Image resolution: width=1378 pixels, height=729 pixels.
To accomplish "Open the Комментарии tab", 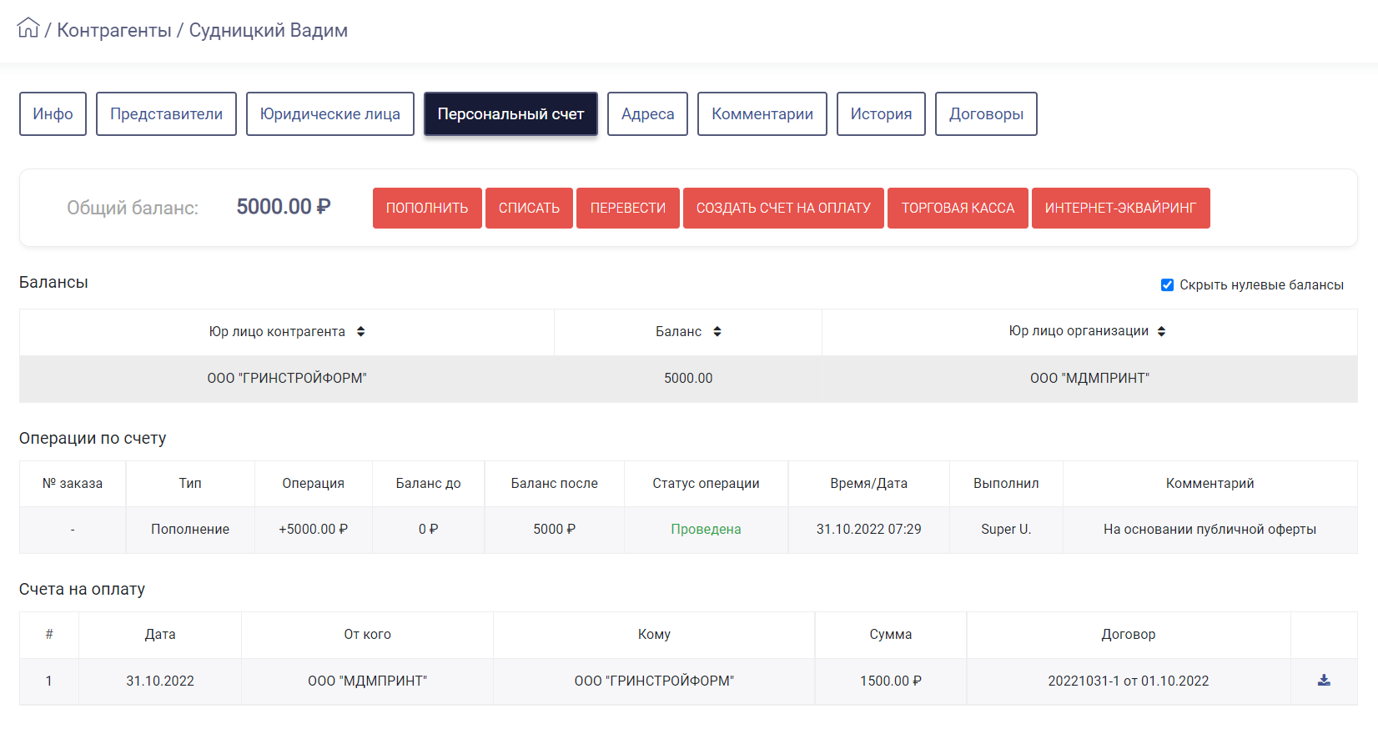I will (x=762, y=114).
